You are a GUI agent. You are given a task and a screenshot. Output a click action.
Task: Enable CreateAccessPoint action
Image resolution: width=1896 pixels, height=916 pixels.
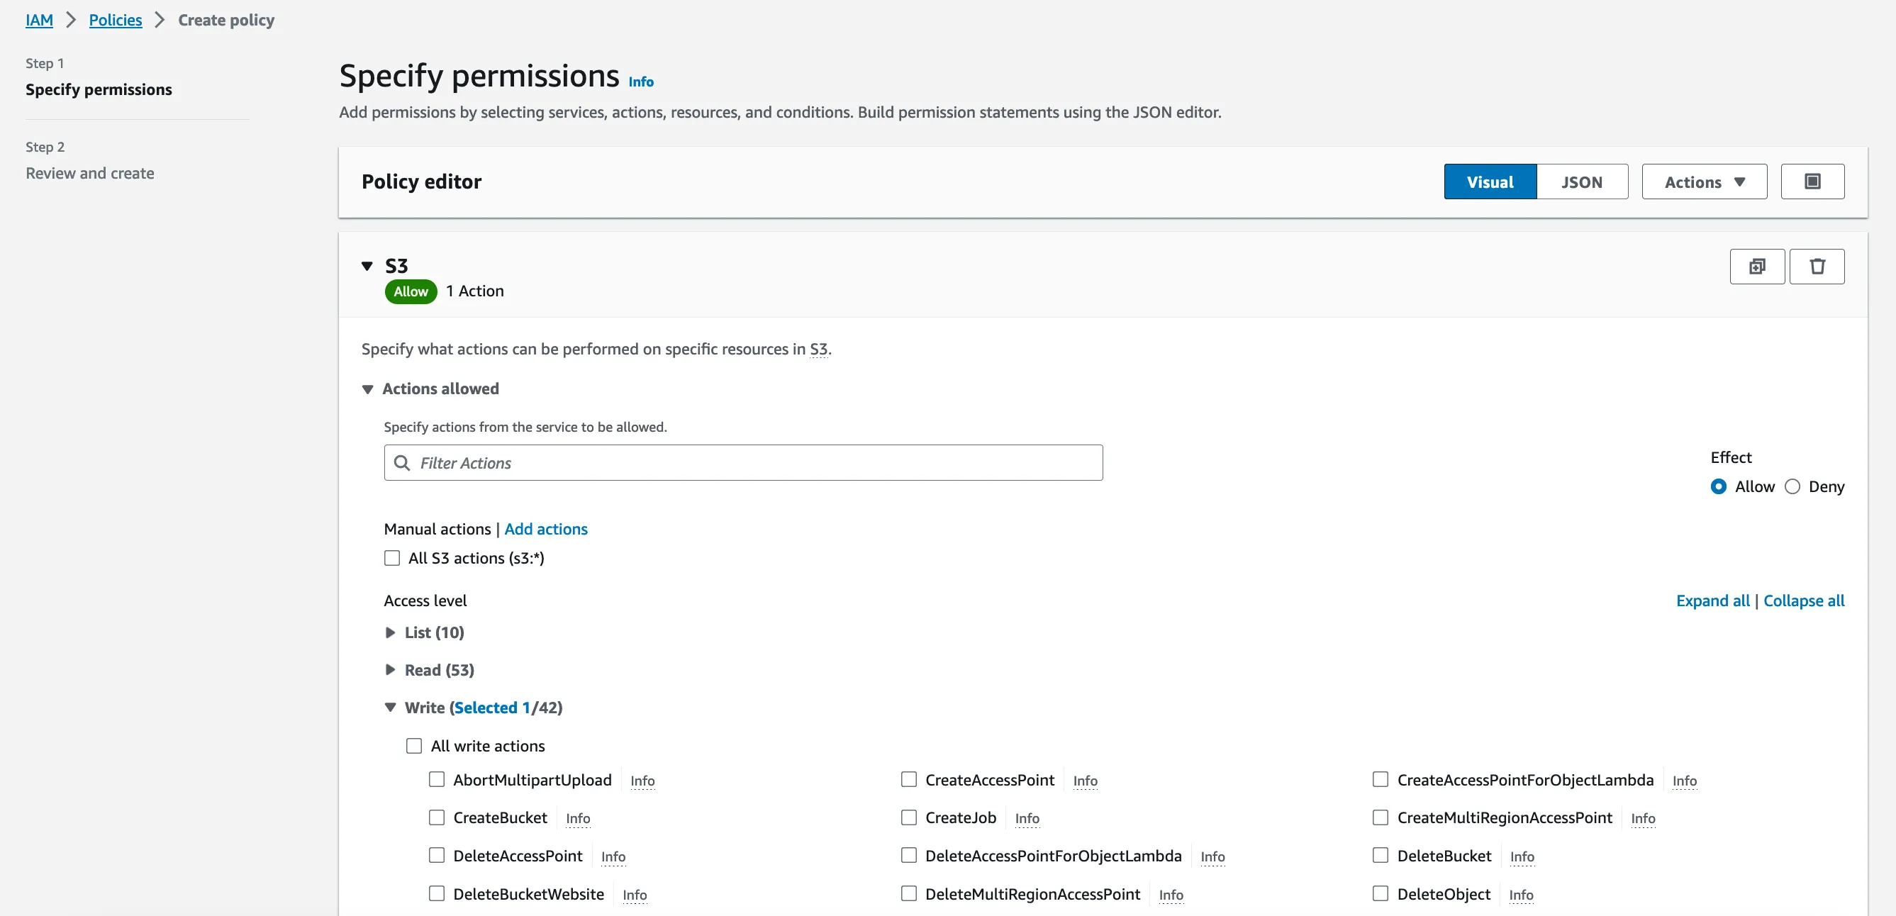point(909,780)
